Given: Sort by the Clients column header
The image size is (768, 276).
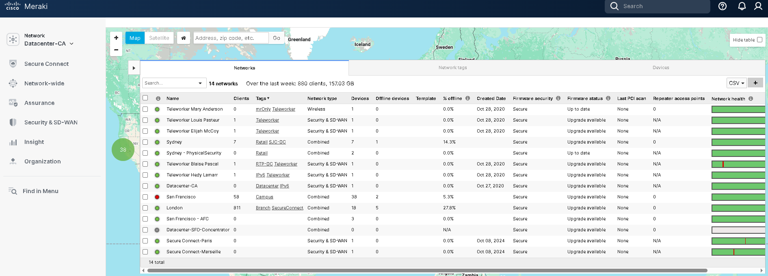Looking at the screenshot, I should point(241,98).
